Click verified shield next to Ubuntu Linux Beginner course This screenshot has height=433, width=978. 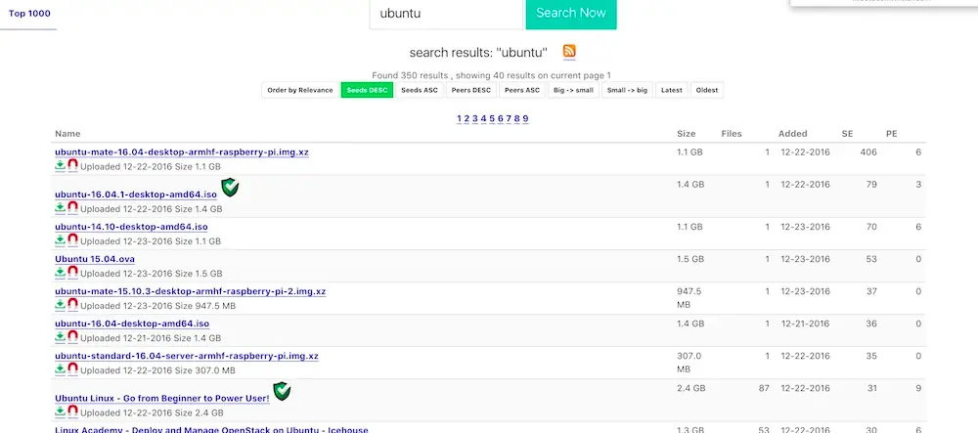[x=282, y=391]
